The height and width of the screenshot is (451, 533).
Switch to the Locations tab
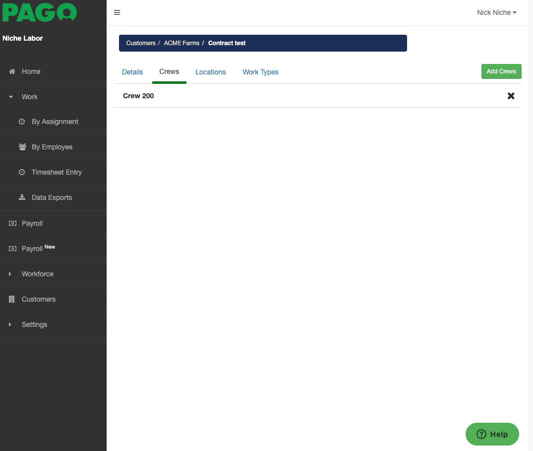210,72
